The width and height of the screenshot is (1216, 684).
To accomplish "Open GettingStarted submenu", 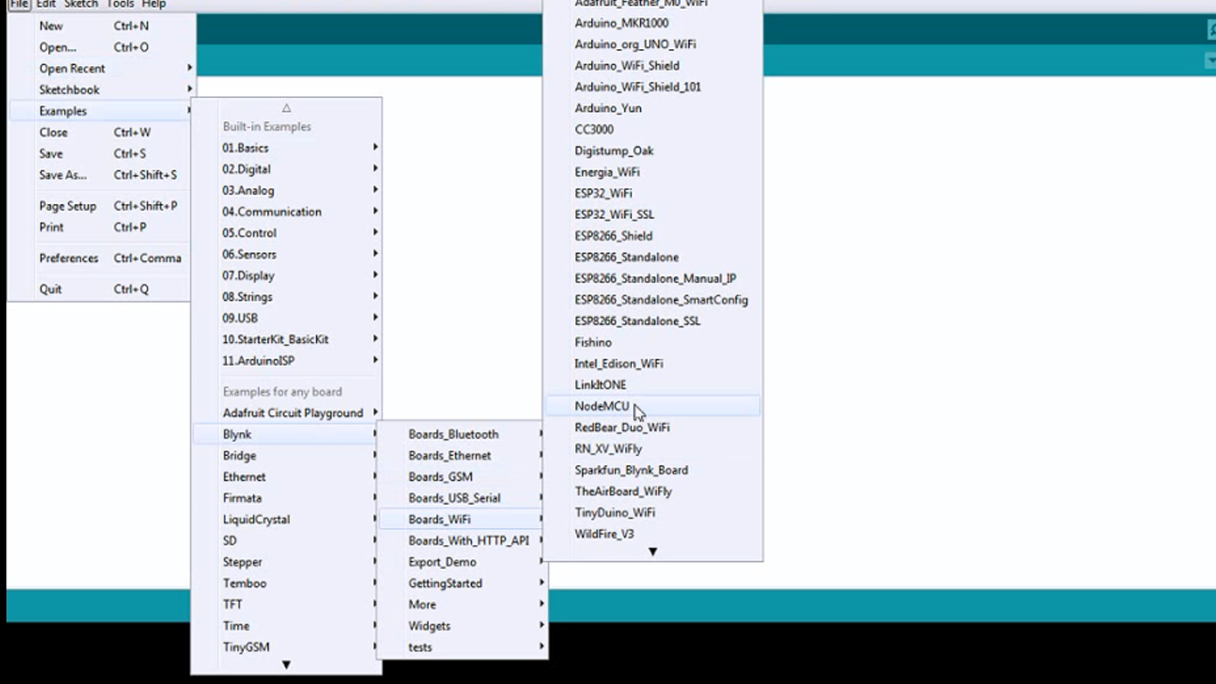I will [463, 584].
